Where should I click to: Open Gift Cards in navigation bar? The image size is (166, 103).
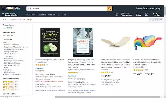click(52, 15)
